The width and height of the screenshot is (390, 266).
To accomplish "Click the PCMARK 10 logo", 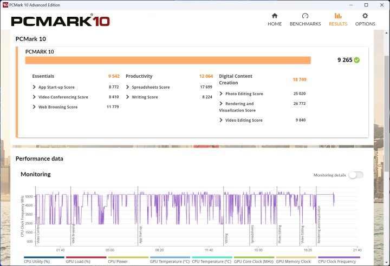I will tap(60, 21).
